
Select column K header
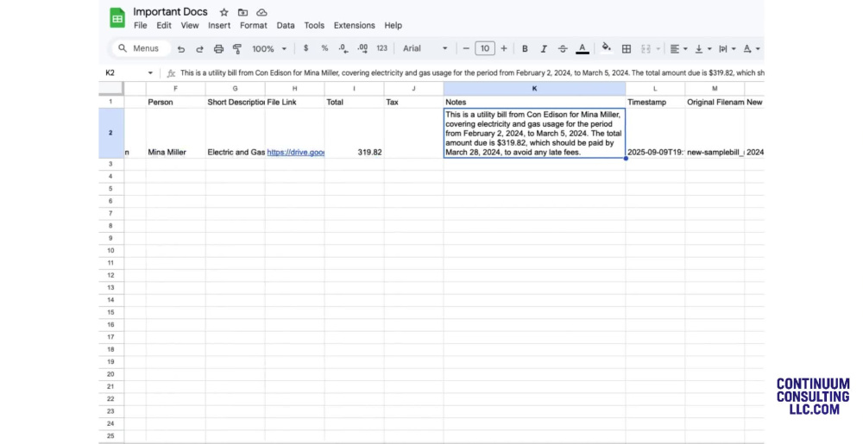(x=534, y=88)
